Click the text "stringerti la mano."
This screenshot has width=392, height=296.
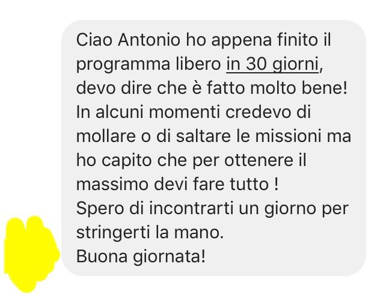150,232
